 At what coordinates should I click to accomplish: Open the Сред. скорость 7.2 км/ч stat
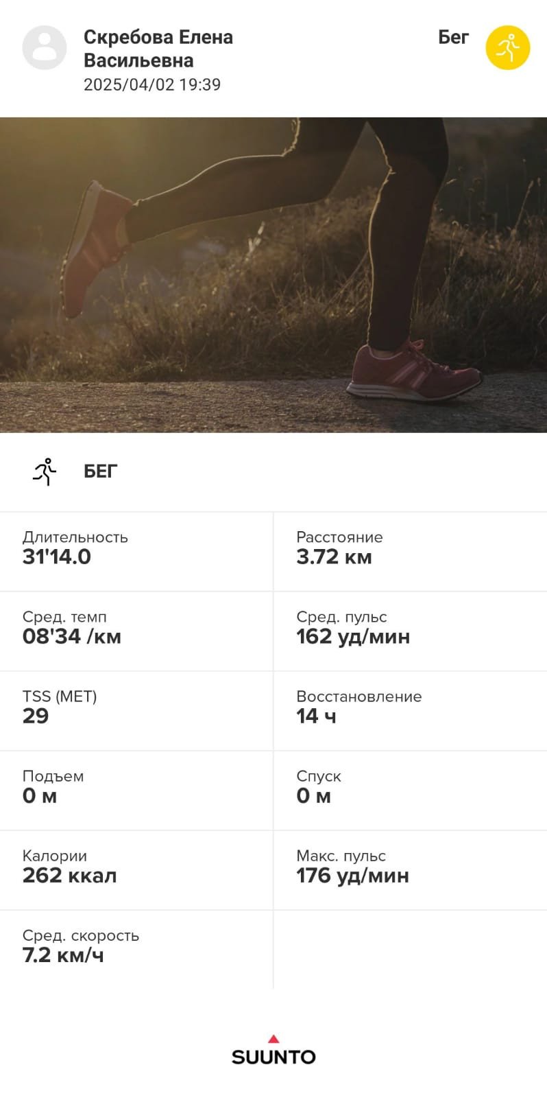click(x=136, y=949)
